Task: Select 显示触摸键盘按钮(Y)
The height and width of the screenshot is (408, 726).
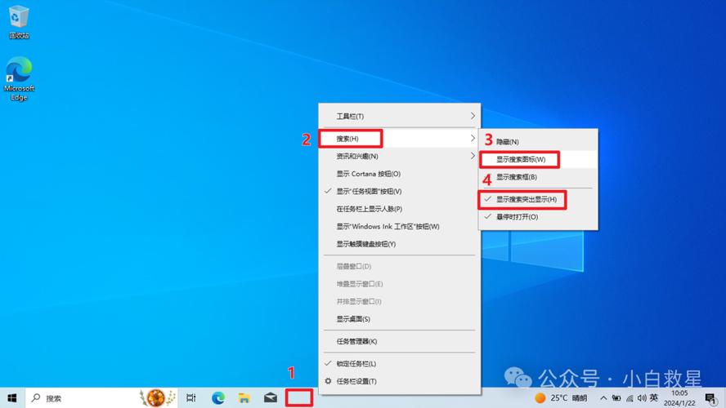Action: click(x=400, y=244)
